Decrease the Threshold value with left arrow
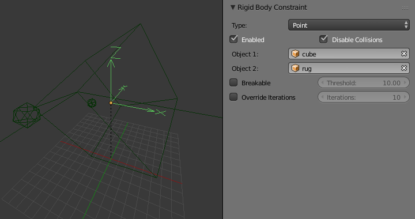The image size is (415, 219). pos(322,82)
